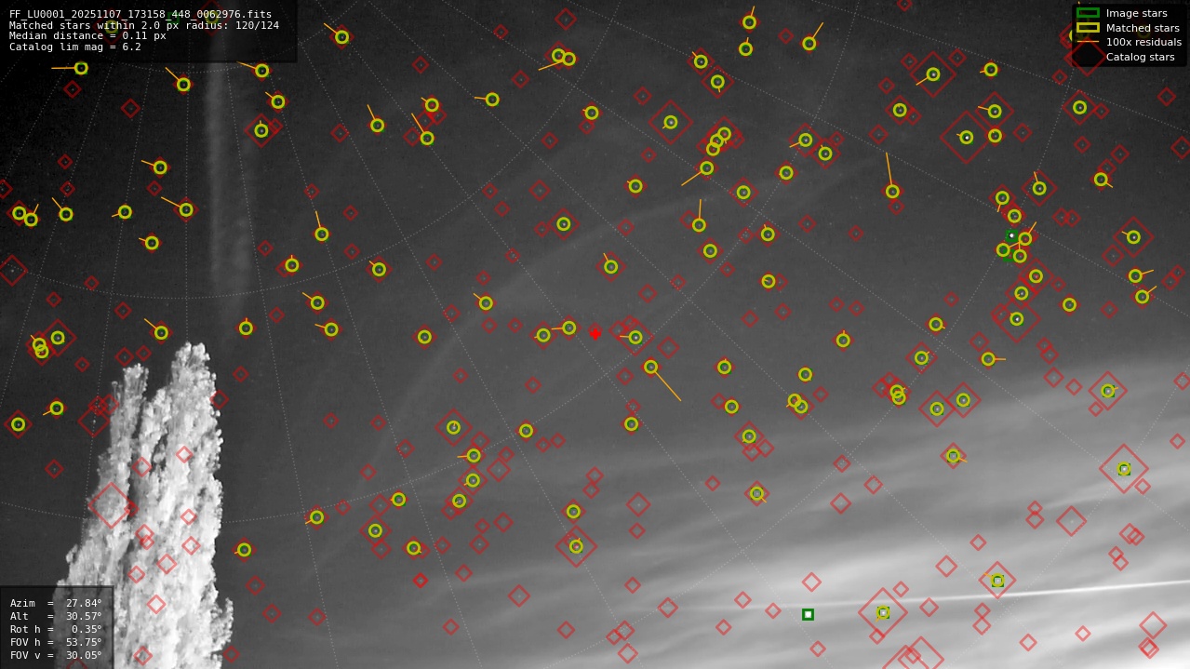Click the FITS filename text in the header

[x=140, y=14]
